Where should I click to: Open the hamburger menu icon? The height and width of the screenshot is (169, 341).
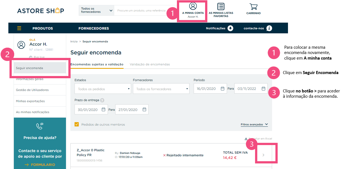[19, 28]
